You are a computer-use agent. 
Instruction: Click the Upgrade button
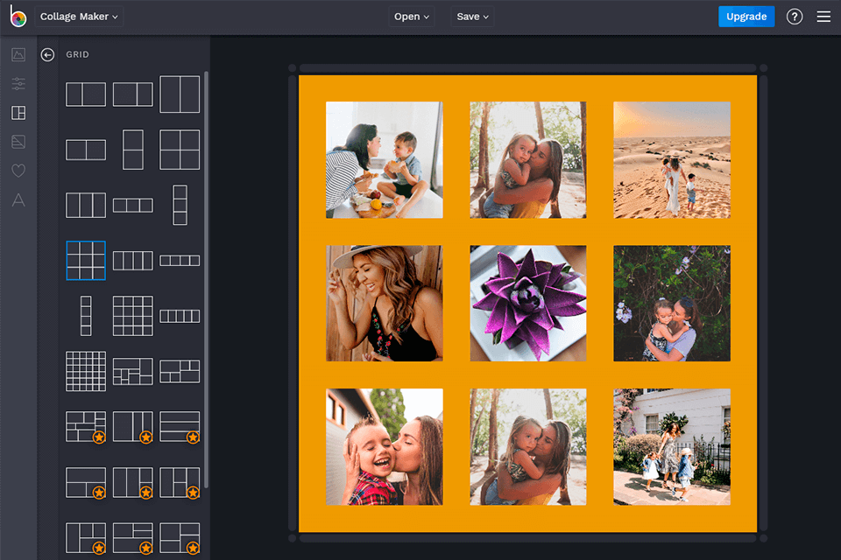click(x=746, y=16)
